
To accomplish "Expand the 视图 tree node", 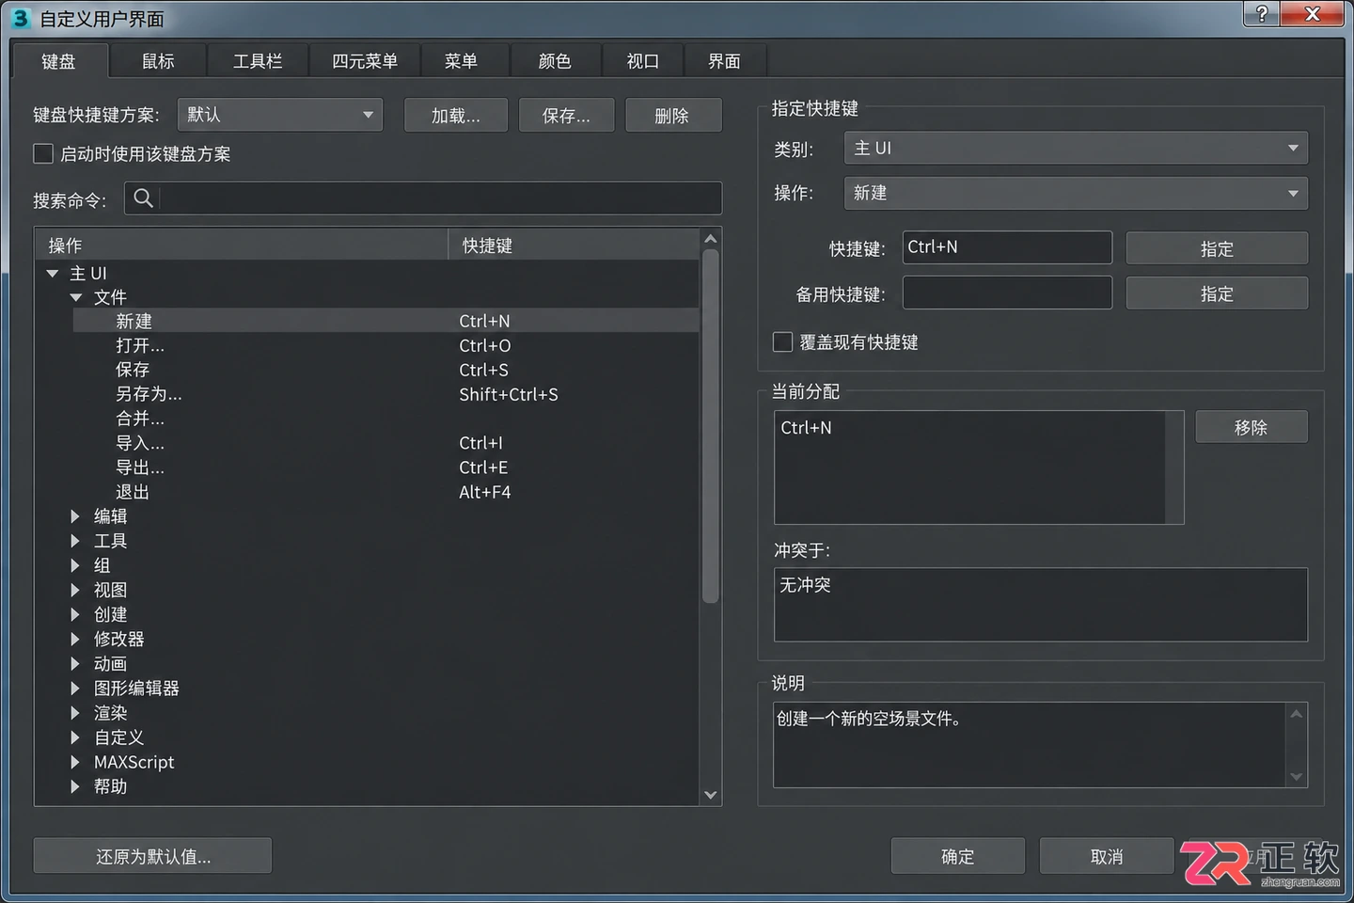I will click(75, 590).
